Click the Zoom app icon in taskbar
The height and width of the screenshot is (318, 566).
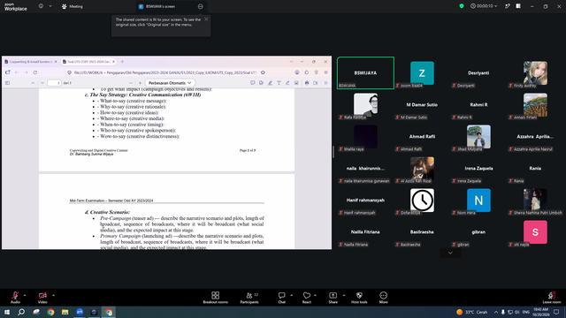pyautogui.click(x=80, y=312)
